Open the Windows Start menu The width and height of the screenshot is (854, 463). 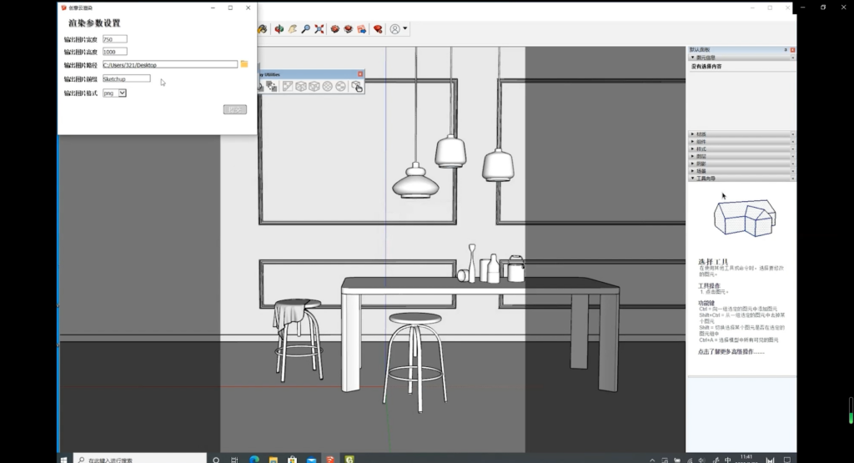(63, 460)
